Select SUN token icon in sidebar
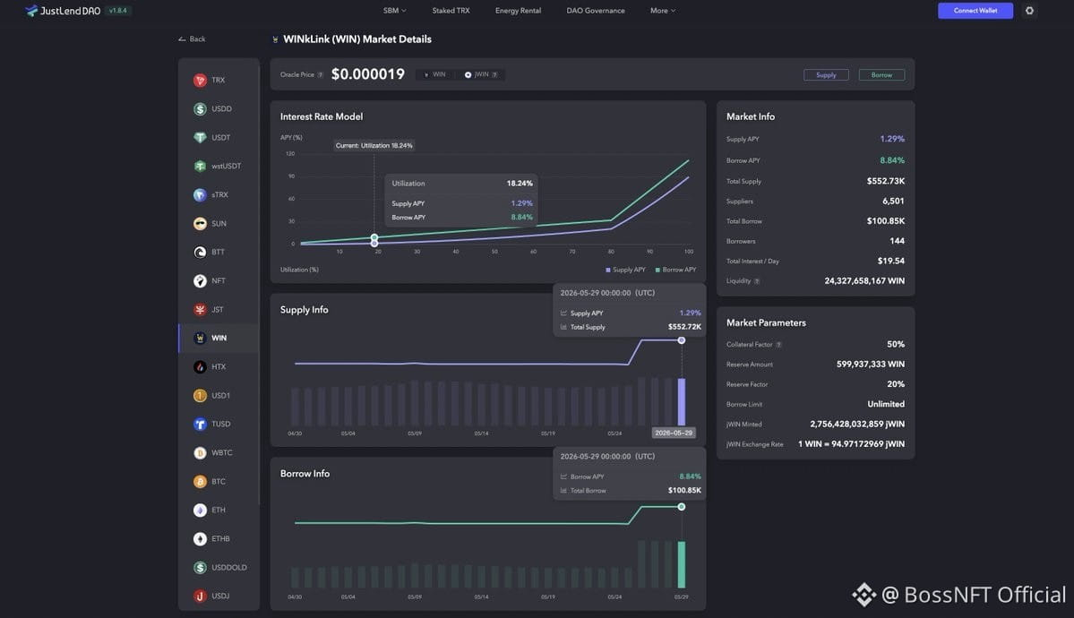Image resolution: width=1074 pixels, height=618 pixels. 200,223
